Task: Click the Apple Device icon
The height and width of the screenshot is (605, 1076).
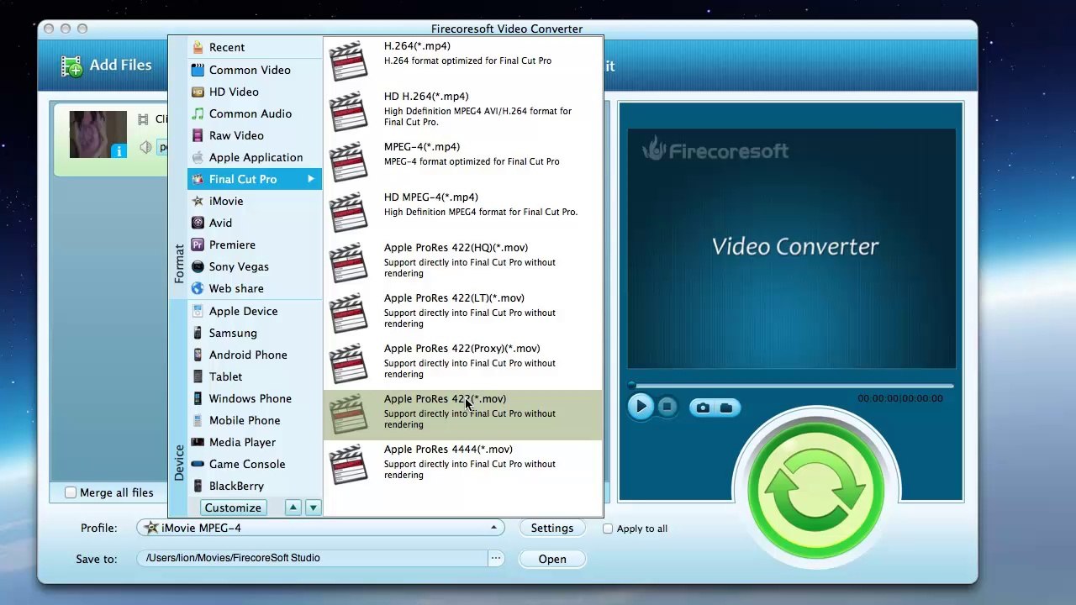Action: tap(198, 311)
